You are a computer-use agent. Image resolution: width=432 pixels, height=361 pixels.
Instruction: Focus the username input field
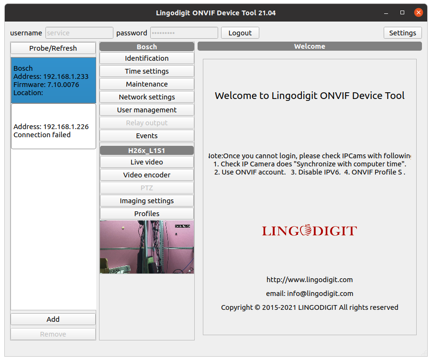click(x=79, y=33)
